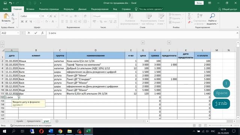This screenshot has width=240, height=135.
Task: Open the Windows notification center
Action: (x=234, y=131)
